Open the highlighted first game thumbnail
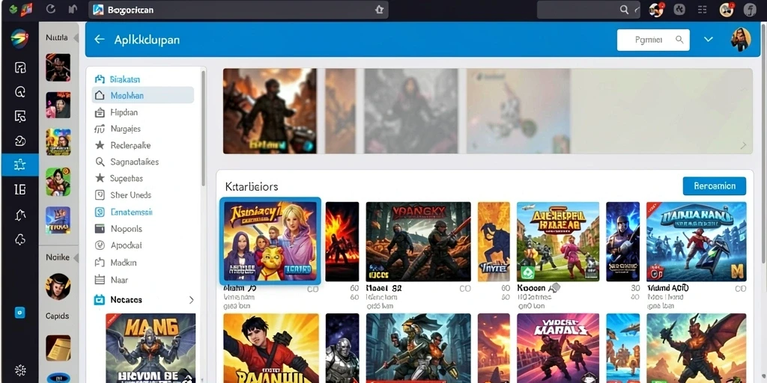 click(270, 242)
